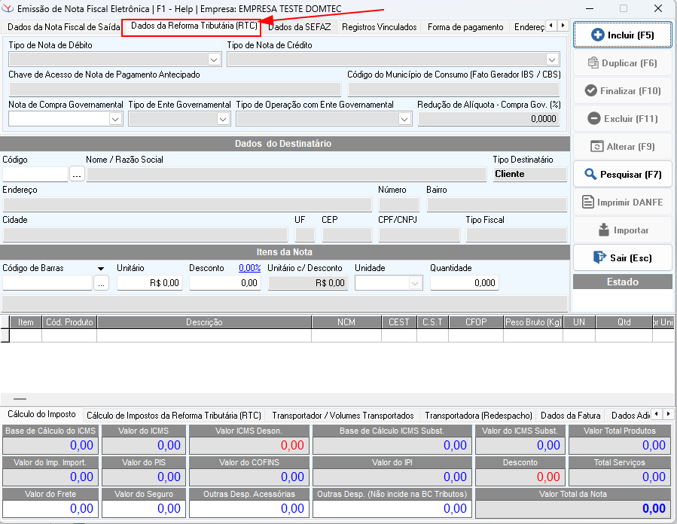Viewport: 677px width, 524px height.
Task: Open destinatário Código lookup ellipsis button
Action: (x=77, y=175)
